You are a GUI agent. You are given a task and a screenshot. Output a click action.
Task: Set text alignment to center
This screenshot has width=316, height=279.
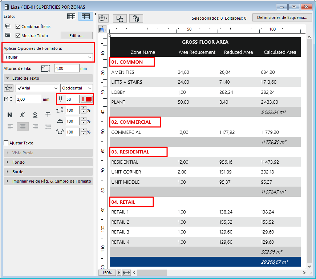[23, 126]
